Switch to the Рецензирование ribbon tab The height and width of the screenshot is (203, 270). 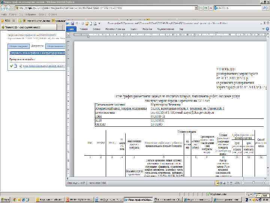click(165, 29)
